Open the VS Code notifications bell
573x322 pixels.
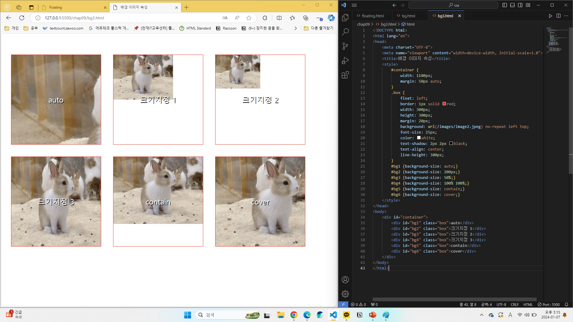pyautogui.click(x=566, y=304)
